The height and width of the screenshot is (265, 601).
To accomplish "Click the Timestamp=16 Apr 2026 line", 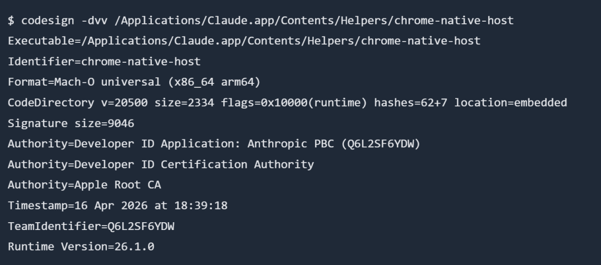I will pyautogui.click(x=117, y=206).
